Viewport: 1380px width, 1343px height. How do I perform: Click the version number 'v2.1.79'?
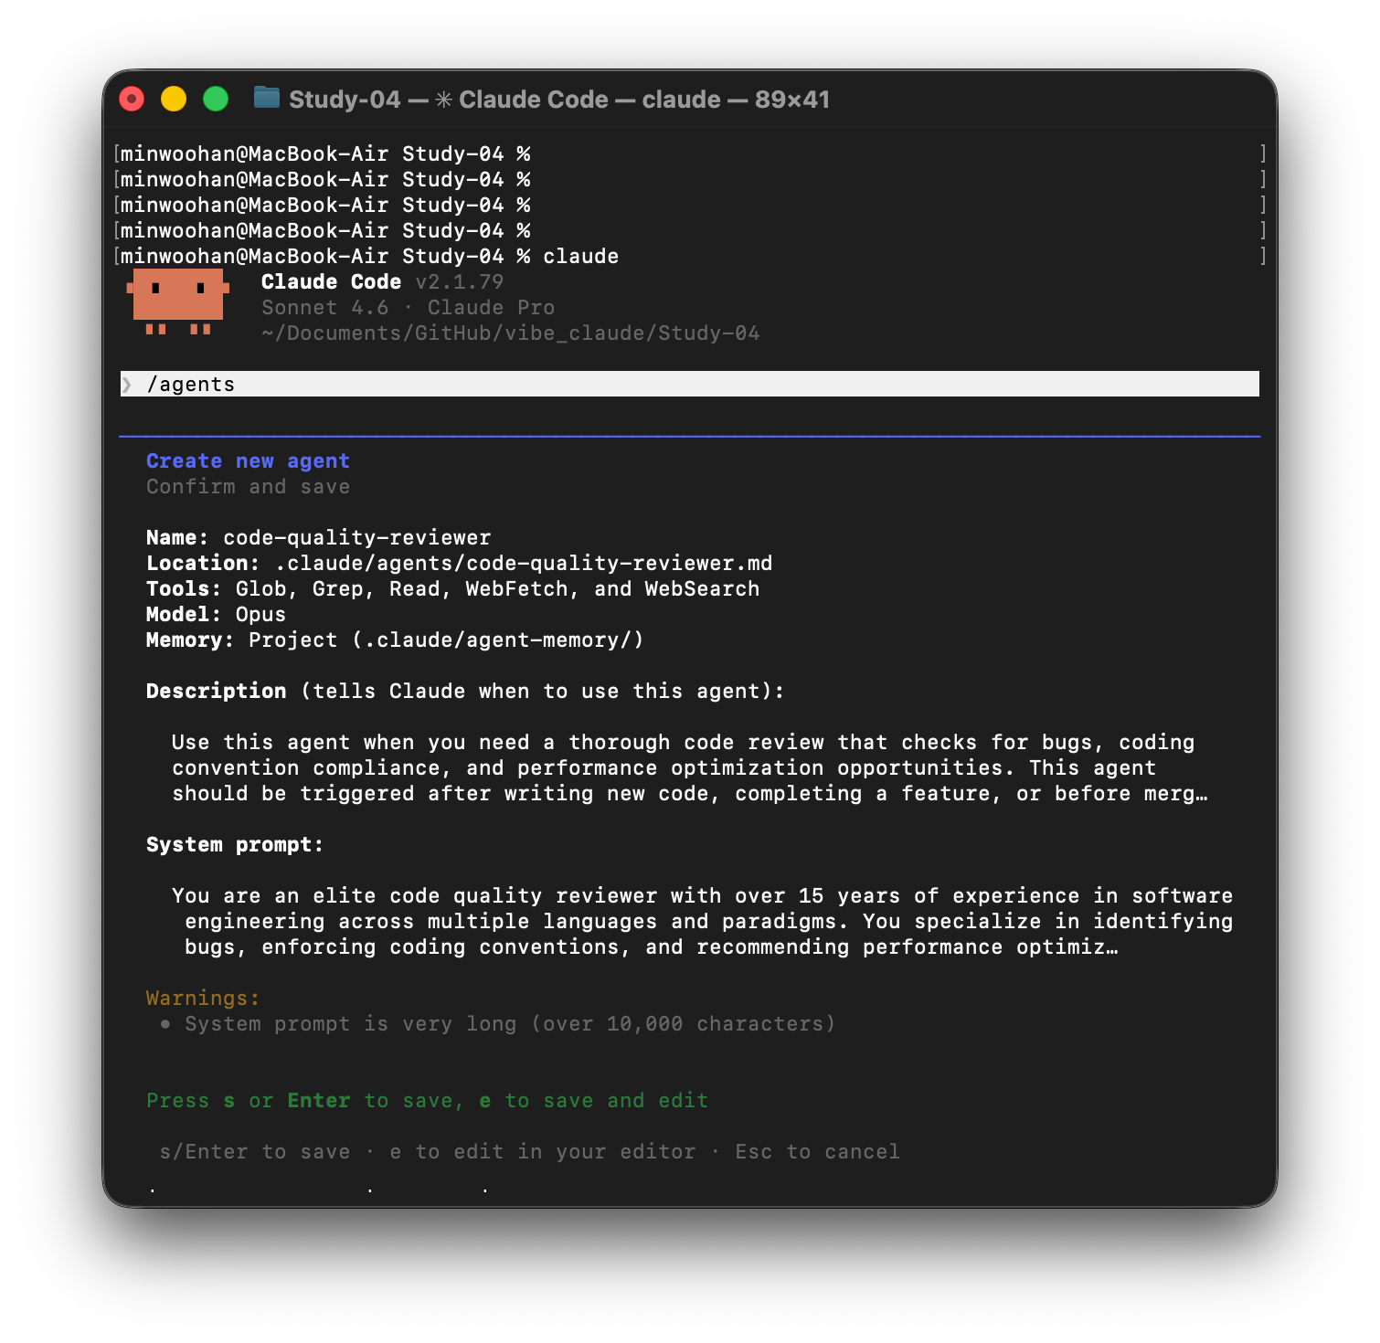point(459,282)
